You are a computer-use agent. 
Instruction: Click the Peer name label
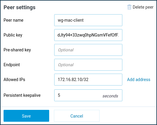pos(13,20)
